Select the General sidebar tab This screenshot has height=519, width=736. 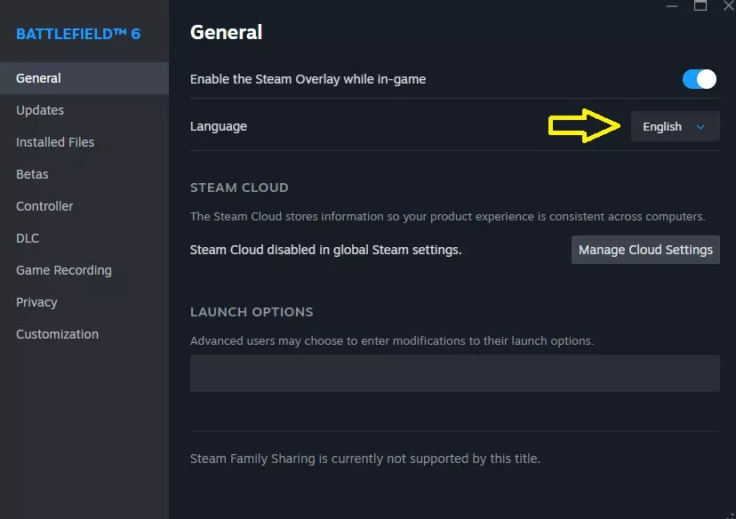tap(84, 78)
